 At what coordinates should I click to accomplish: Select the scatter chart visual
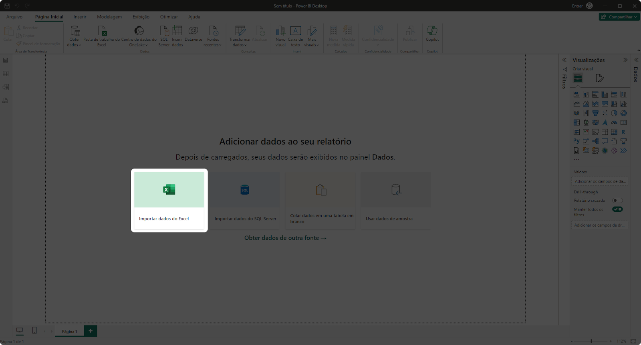[x=605, y=113]
